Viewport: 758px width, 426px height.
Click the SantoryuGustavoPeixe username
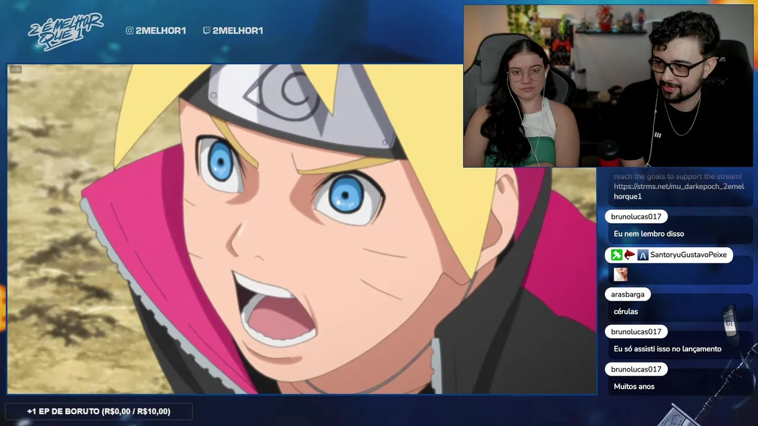click(x=689, y=255)
